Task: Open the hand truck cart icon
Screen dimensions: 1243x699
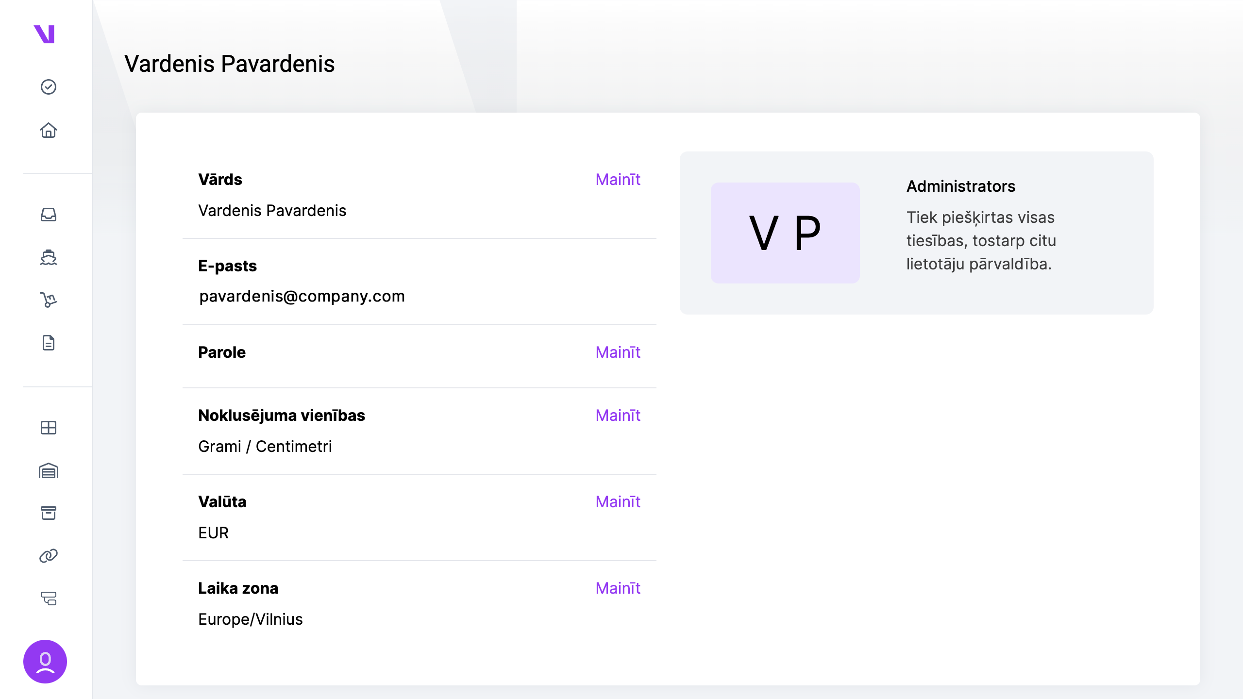Action: click(49, 300)
